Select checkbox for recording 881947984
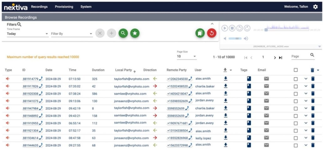Screen dimensions: 323x153 click(x=296, y=108)
